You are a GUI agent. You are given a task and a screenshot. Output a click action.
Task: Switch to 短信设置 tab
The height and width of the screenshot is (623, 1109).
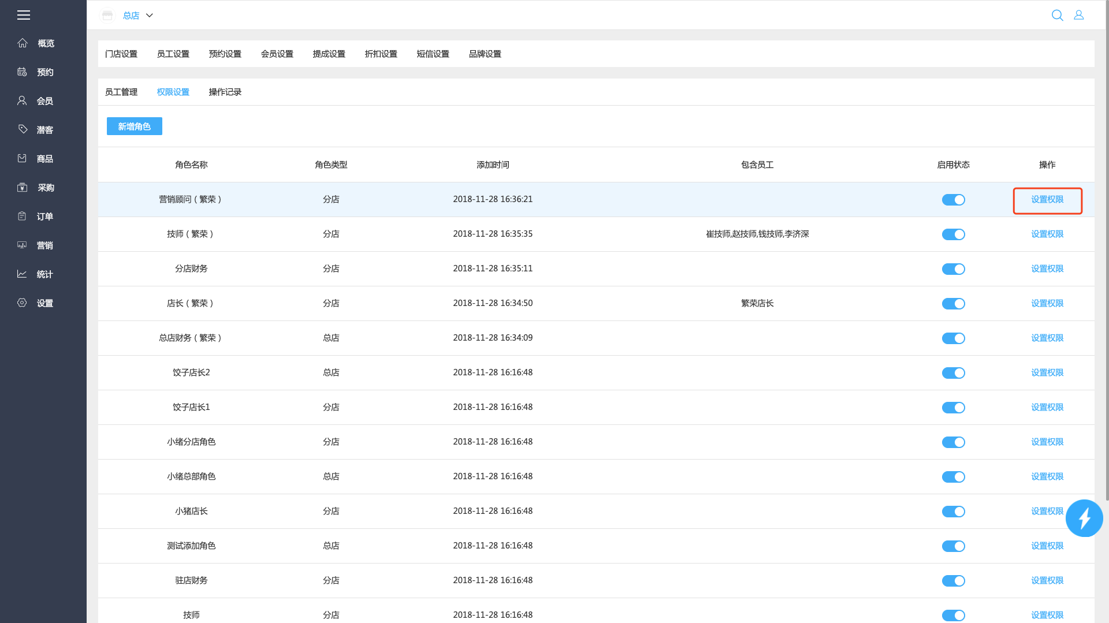pyautogui.click(x=433, y=54)
